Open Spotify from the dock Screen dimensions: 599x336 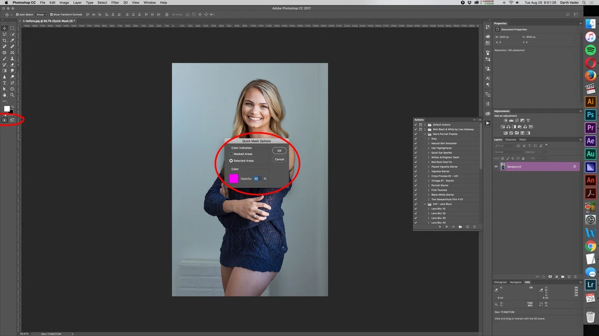pos(590,50)
